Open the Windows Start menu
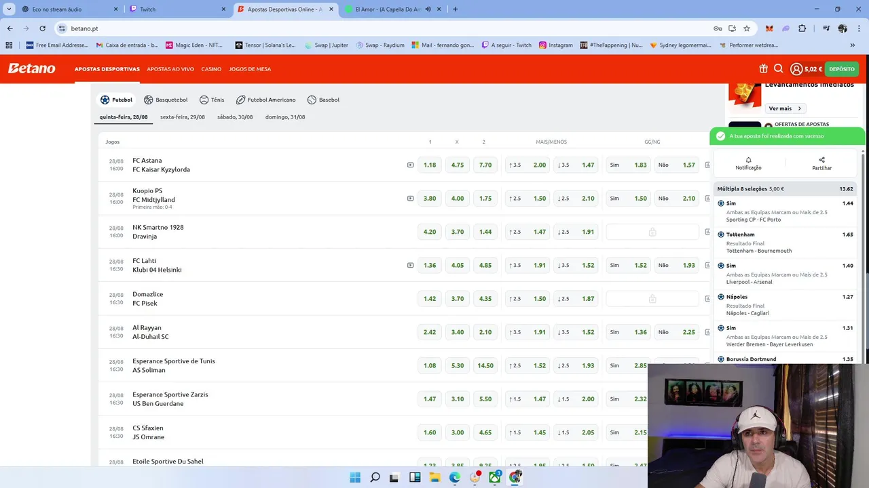869x488 pixels. (355, 477)
